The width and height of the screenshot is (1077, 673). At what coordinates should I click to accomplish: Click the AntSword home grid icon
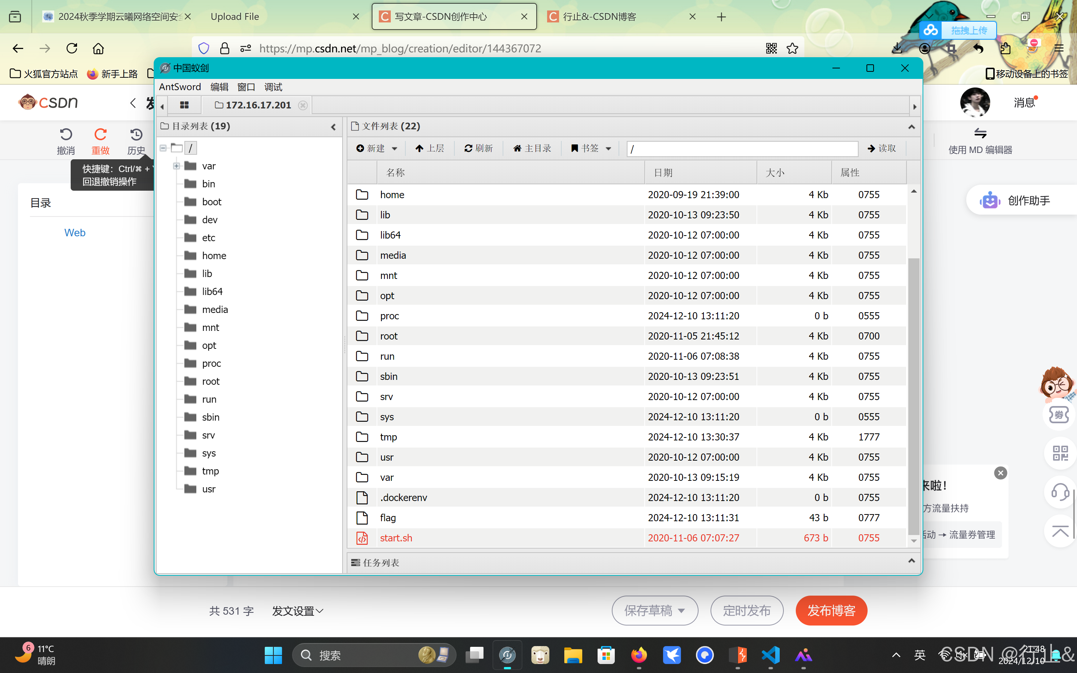point(184,105)
